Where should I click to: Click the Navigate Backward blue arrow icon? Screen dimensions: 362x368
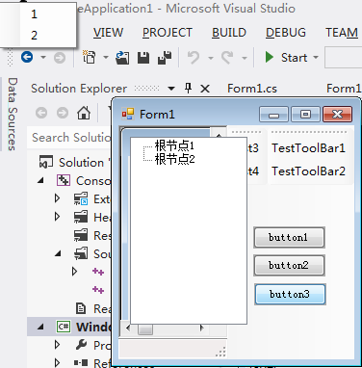tap(27, 58)
